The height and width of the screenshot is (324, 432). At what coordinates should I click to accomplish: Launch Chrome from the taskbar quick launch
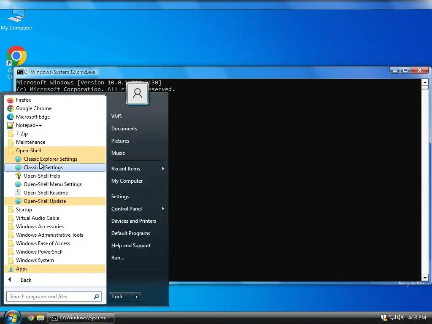pos(31,318)
